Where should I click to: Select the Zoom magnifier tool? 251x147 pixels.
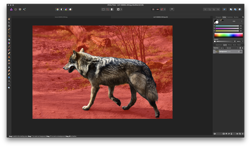pos(9,87)
